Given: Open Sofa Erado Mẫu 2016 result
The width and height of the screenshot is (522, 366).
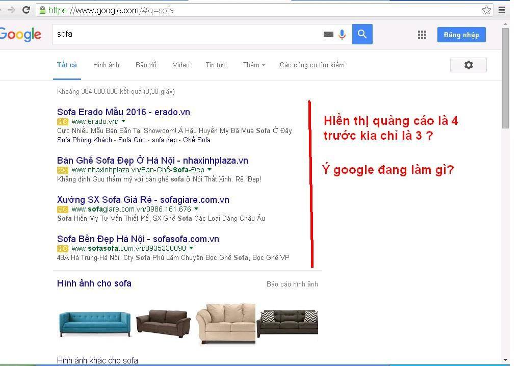Looking at the screenshot, I should [x=123, y=112].
